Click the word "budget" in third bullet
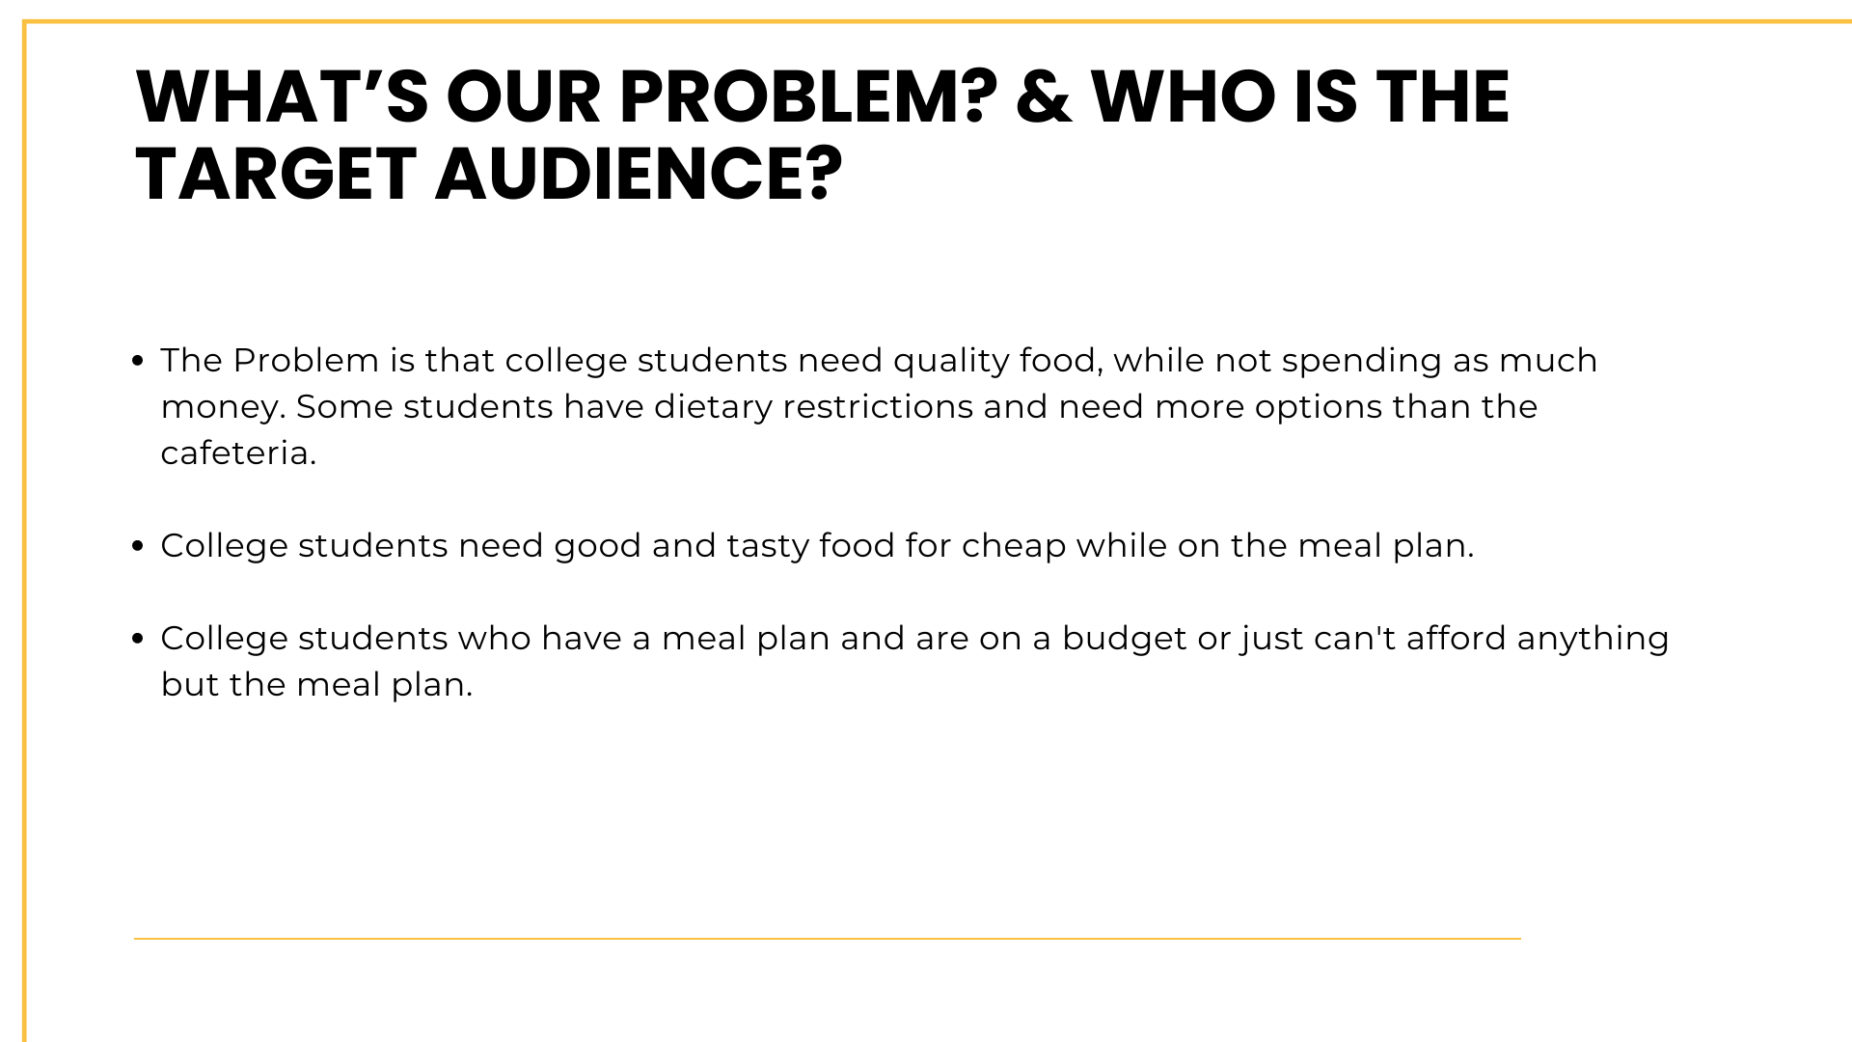Screen dimensions: 1852x1042 click(1124, 639)
